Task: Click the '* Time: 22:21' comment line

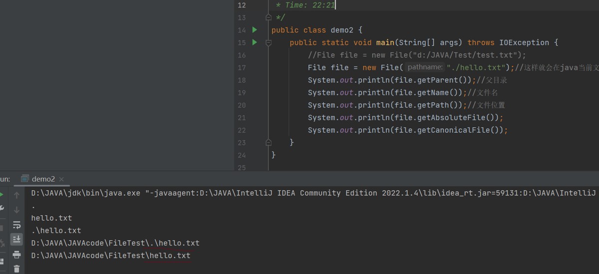Action: tap(305, 5)
